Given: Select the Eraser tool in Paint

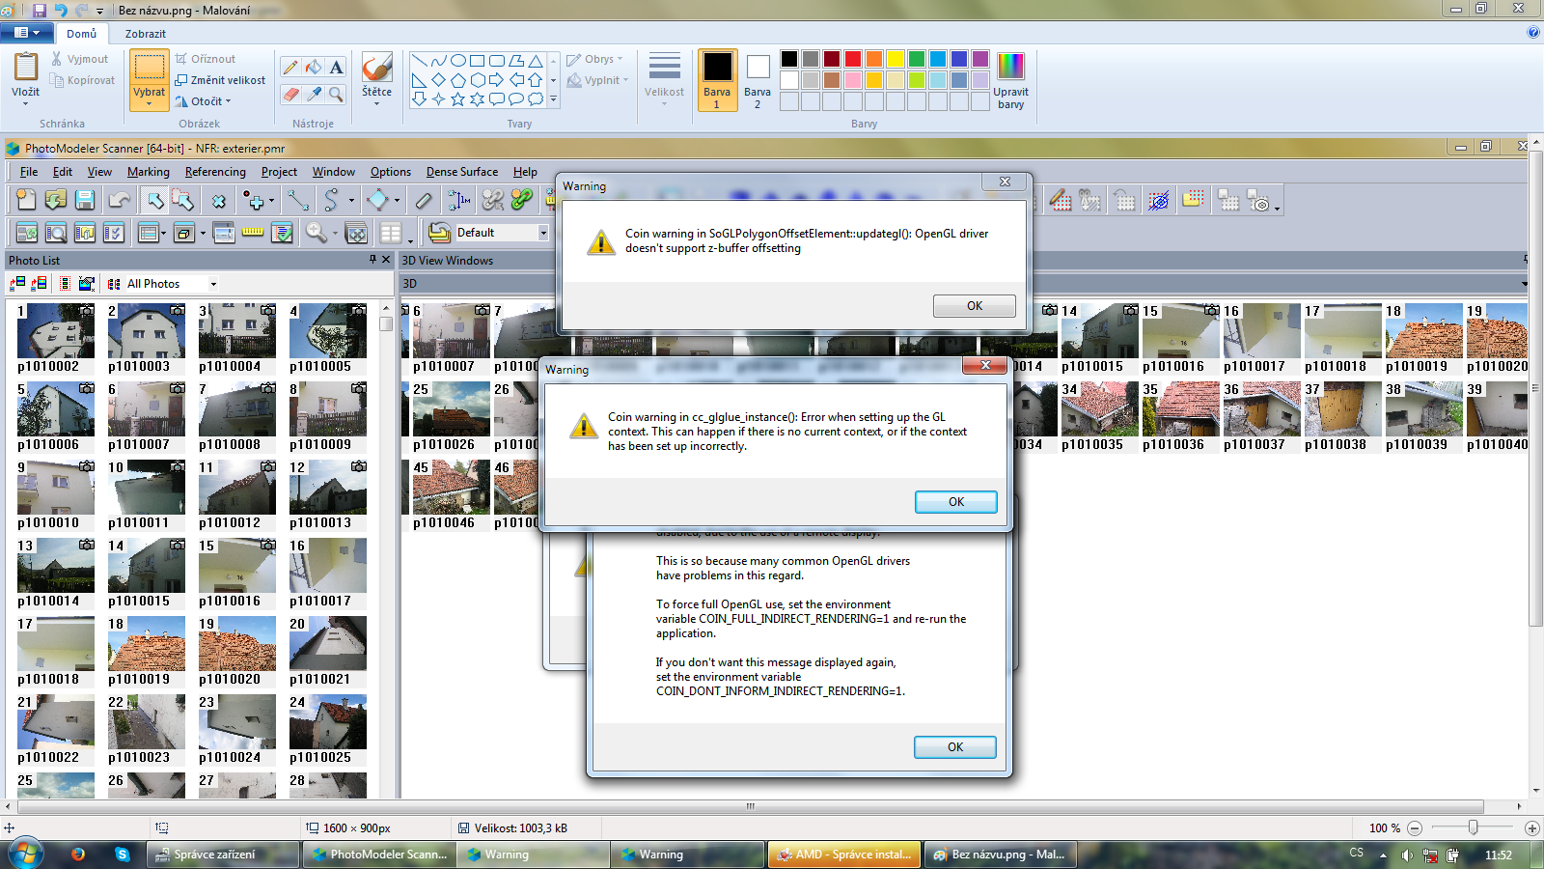Looking at the screenshot, I should pos(290,94).
